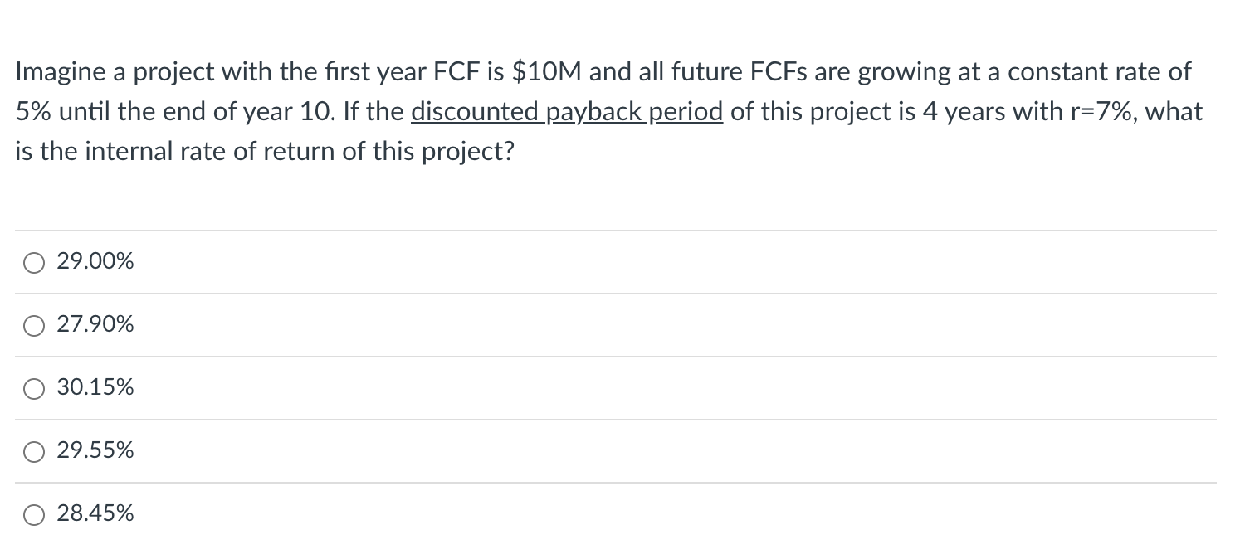Click the 30.15% answer label
The width and height of the screenshot is (1240, 559).
(94, 386)
